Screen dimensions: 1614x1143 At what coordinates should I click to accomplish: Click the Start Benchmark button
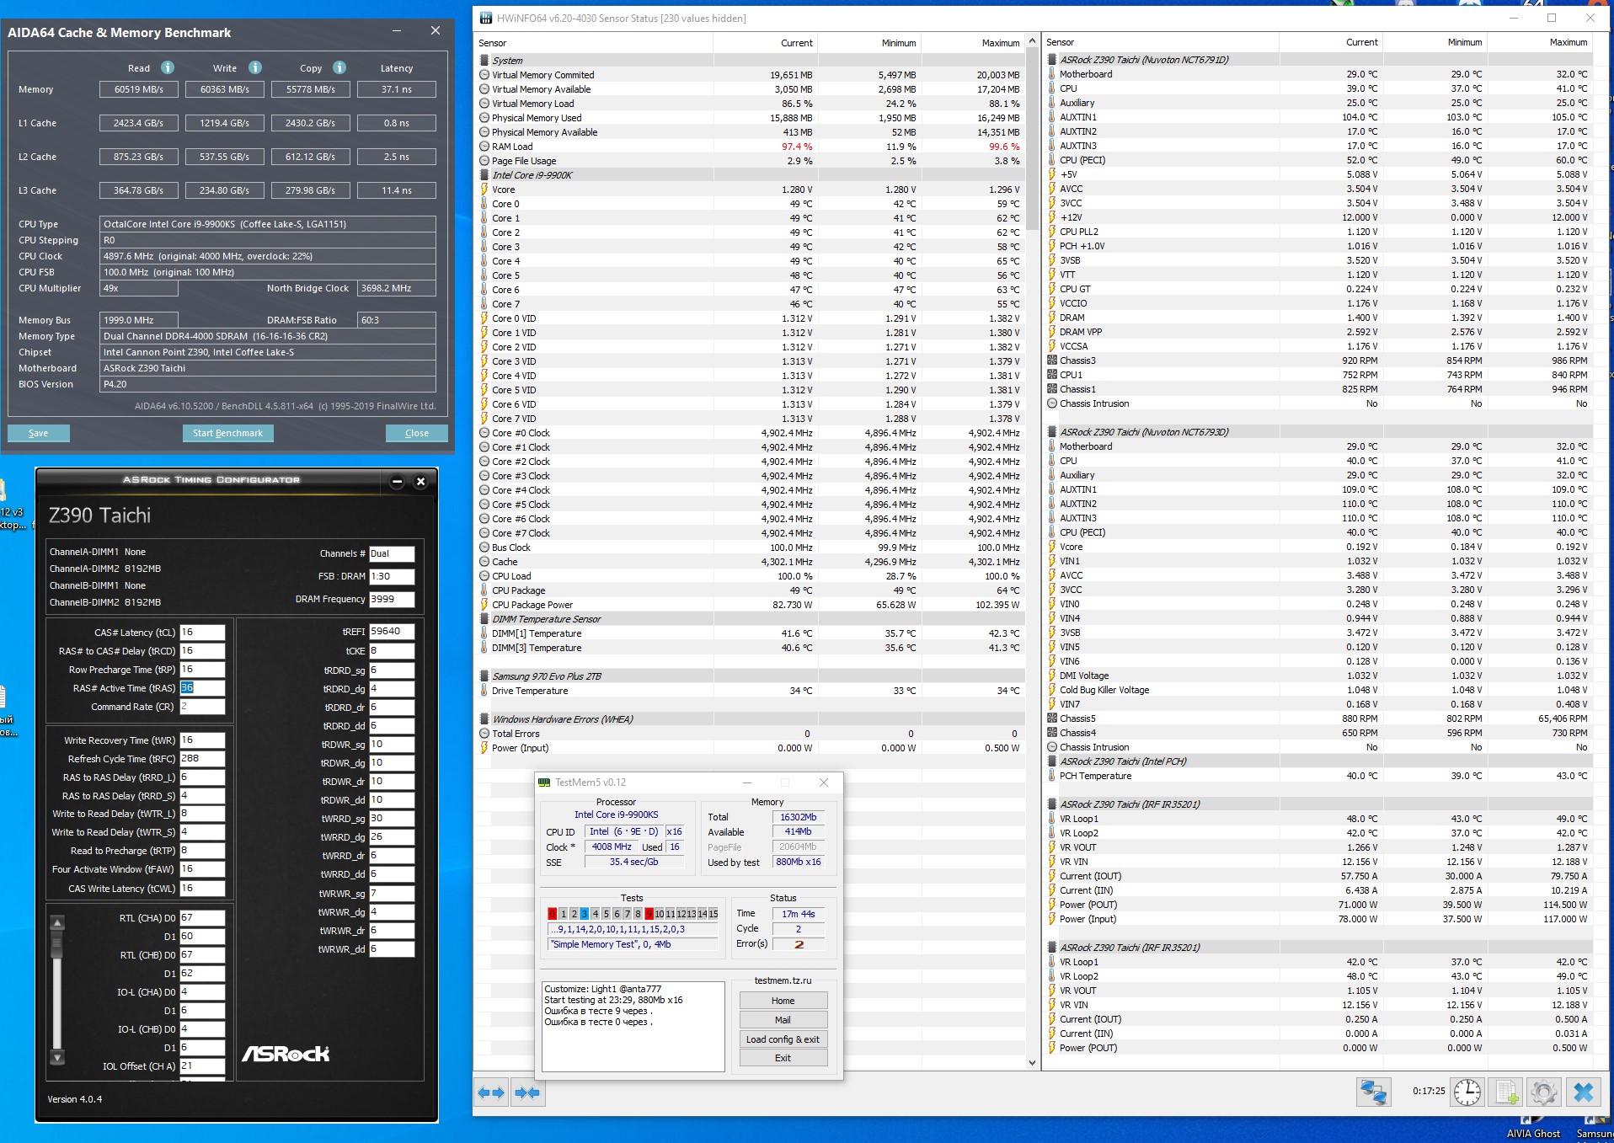coord(227,433)
